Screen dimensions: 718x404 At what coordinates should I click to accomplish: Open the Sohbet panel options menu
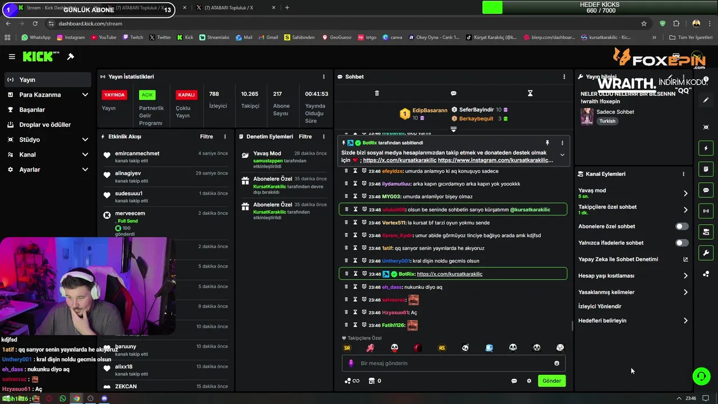(564, 77)
